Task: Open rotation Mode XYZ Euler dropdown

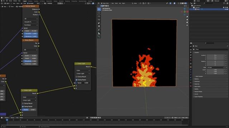Action: click(215, 68)
